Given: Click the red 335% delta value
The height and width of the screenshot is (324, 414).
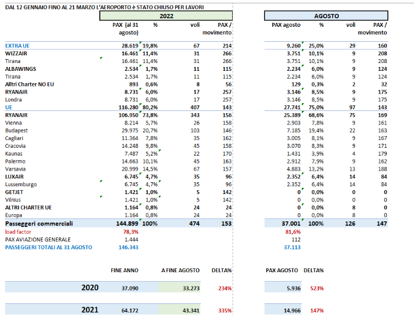Looking at the screenshot, I should click(225, 311).
